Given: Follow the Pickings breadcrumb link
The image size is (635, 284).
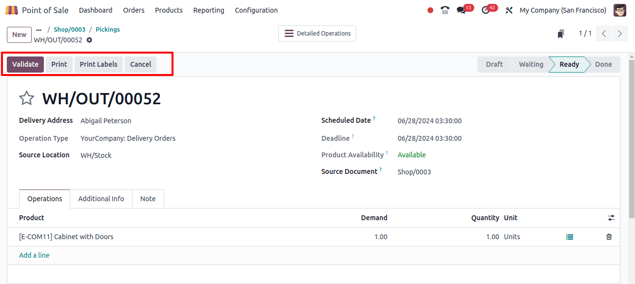Looking at the screenshot, I should (x=108, y=30).
